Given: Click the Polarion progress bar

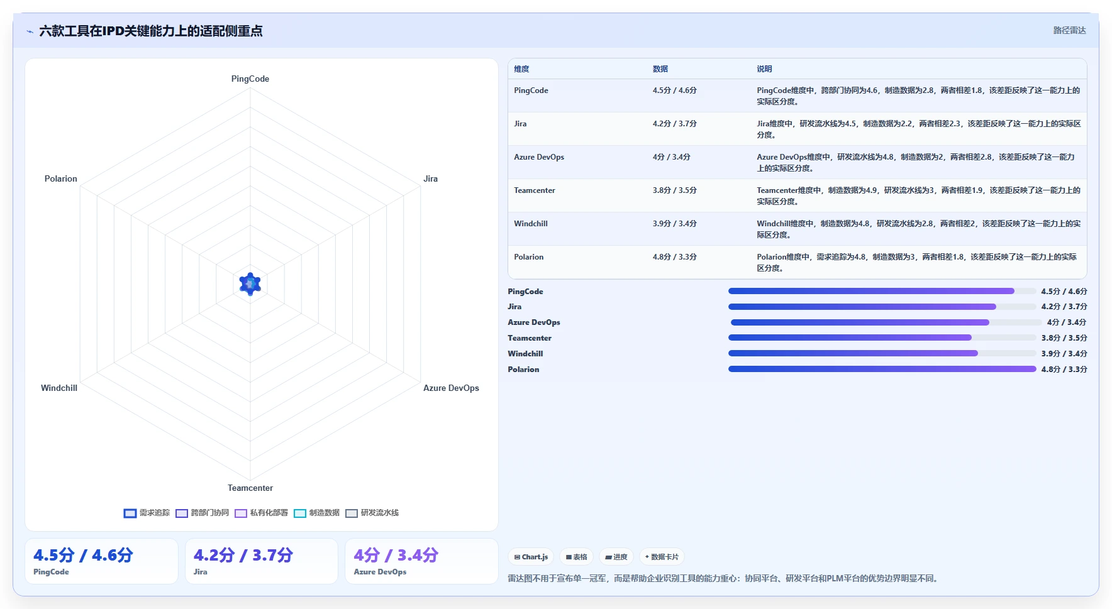Looking at the screenshot, I should point(882,369).
